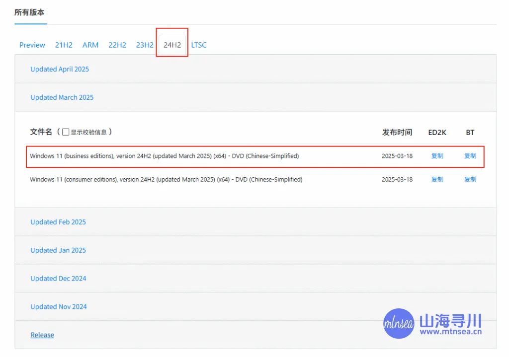Click the consumer editions release date 2025-03-18
The height and width of the screenshot is (357, 509).
[x=397, y=180]
